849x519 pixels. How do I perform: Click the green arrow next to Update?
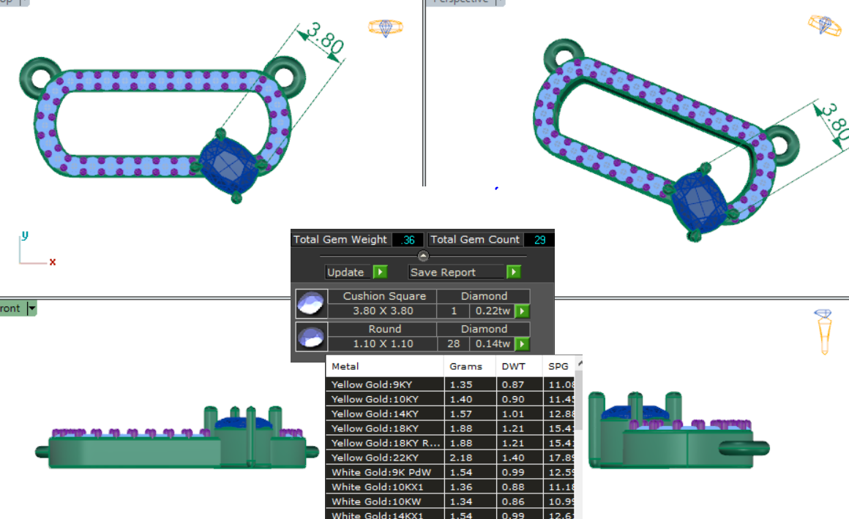point(380,272)
